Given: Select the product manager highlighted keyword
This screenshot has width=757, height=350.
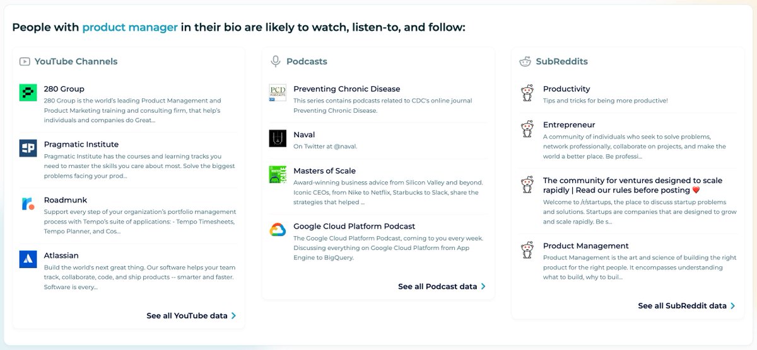Looking at the screenshot, I should click(130, 28).
